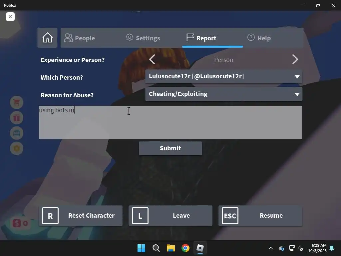Click the Person selector value
The height and width of the screenshot is (256, 341).
(223, 60)
